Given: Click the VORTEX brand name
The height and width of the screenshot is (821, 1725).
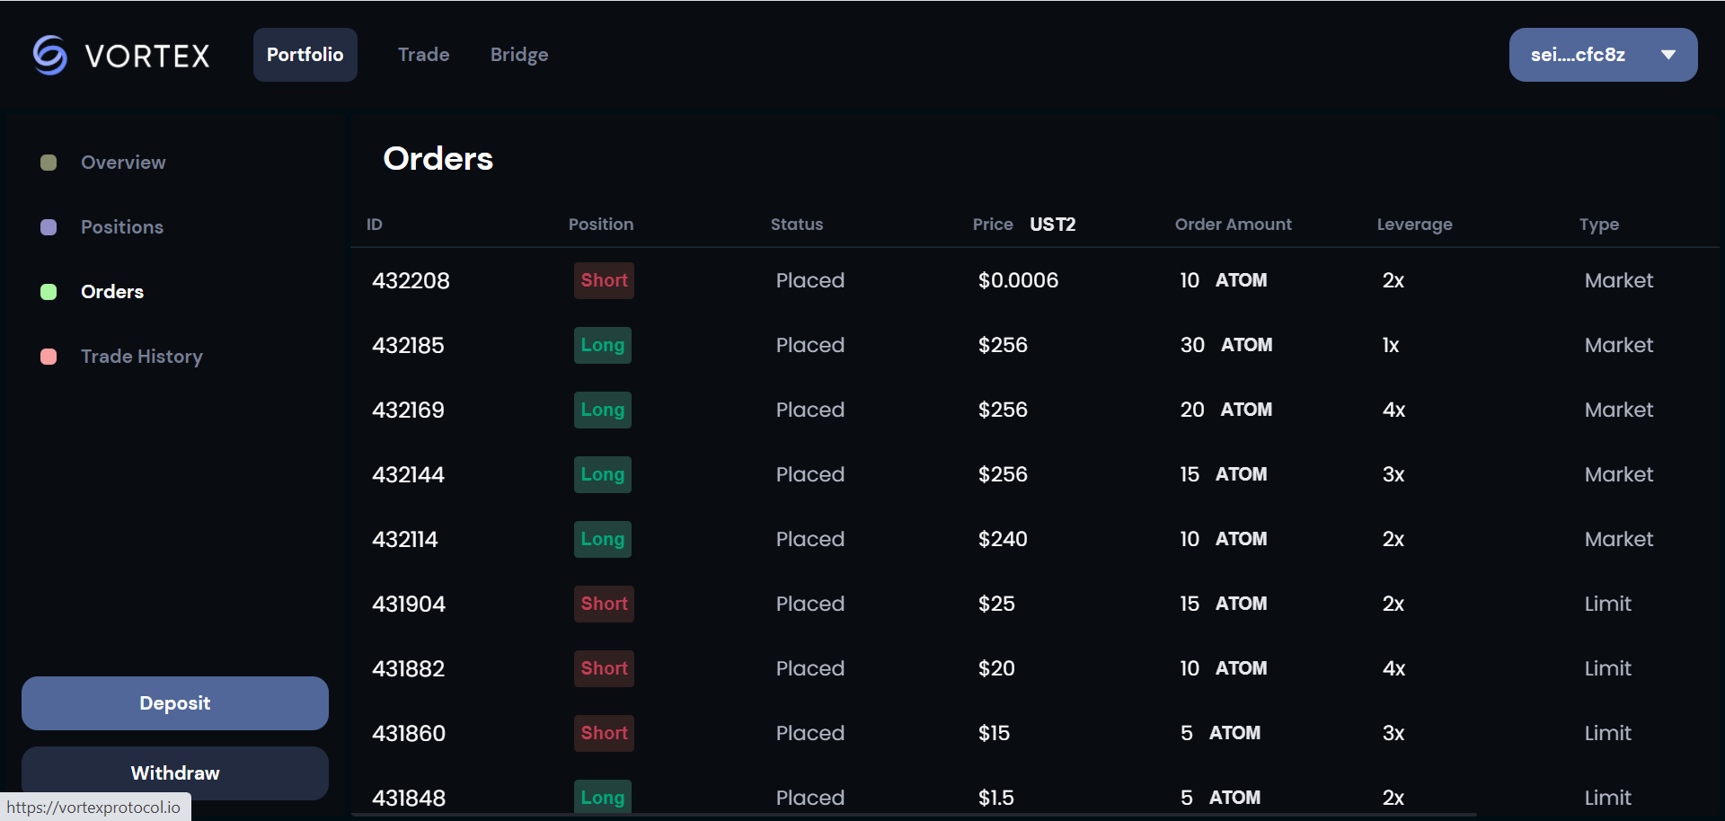Looking at the screenshot, I should pyautogui.click(x=147, y=56).
